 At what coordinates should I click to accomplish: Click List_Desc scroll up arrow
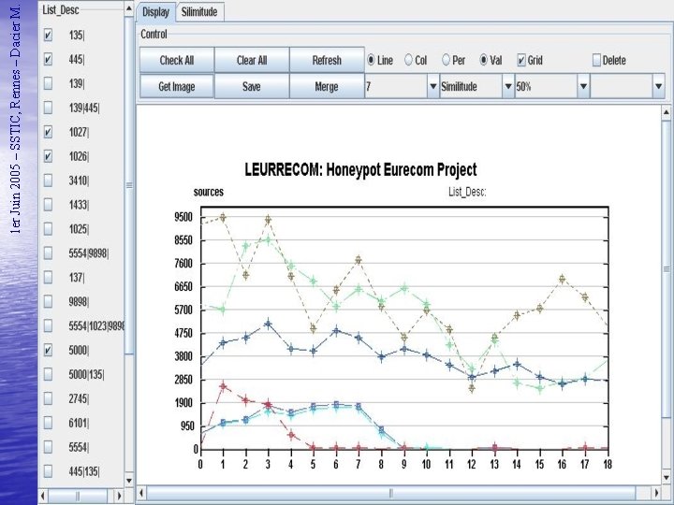click(129, 7)
